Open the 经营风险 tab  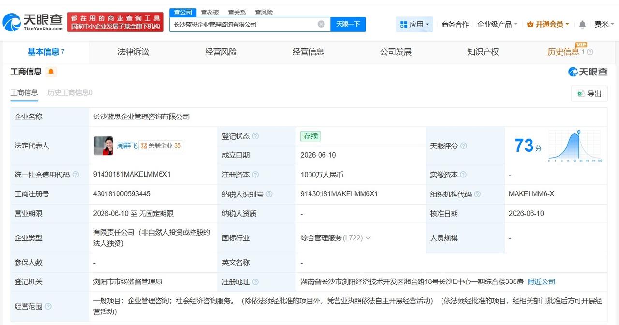click(x=221, y=52)
